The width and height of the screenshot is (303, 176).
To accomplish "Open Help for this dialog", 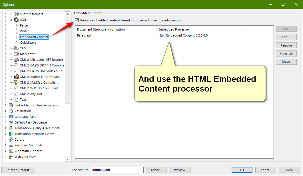I will tap(289, 170).
